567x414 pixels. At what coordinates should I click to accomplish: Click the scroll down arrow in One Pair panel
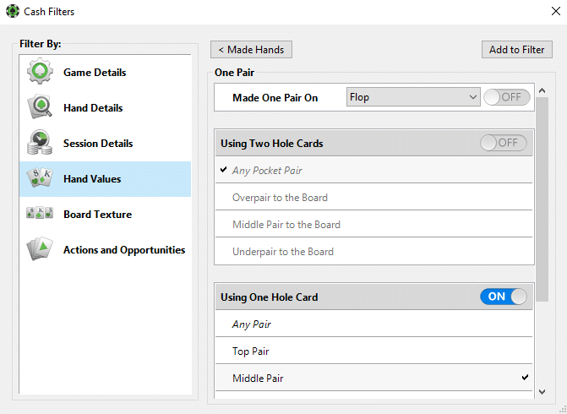tap(542, 391)
